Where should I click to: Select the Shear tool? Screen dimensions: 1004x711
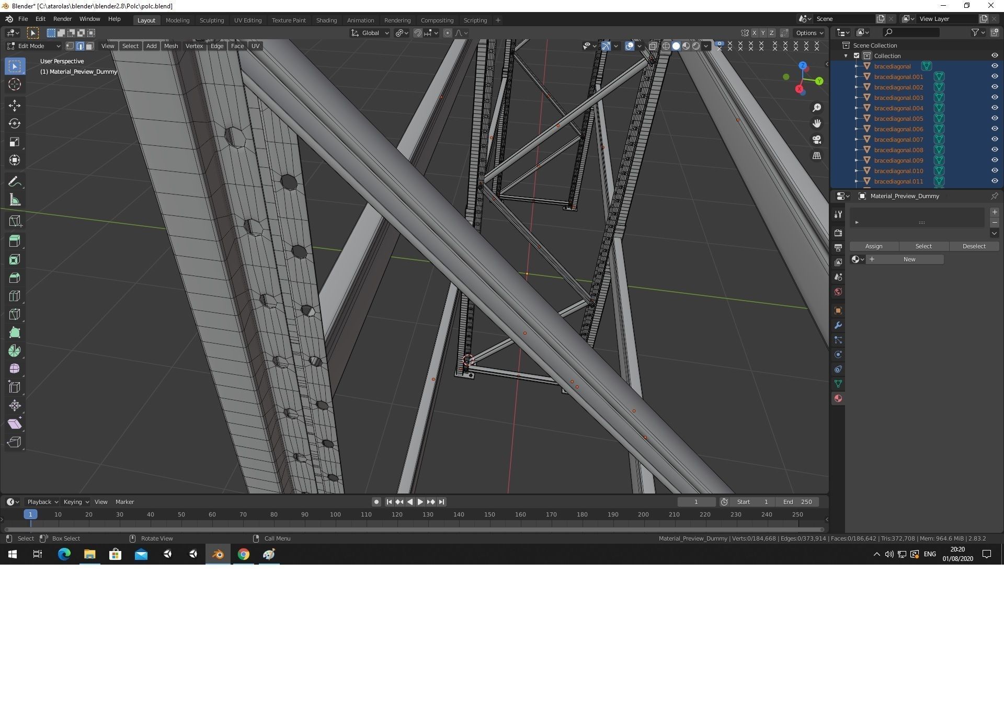(15, 424)
